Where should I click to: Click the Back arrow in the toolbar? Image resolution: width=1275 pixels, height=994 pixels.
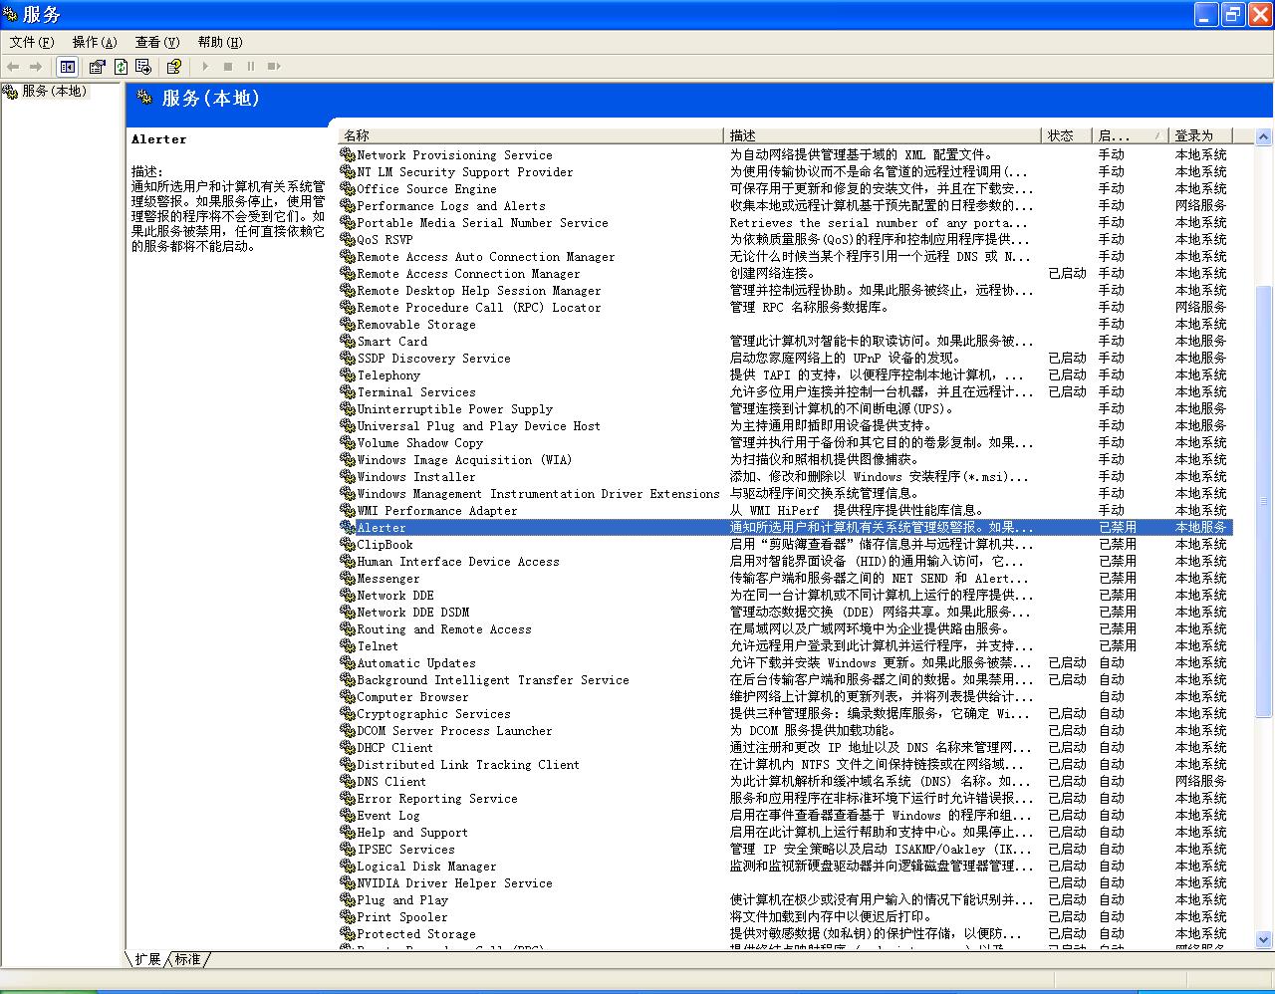(x=13, y=67)
